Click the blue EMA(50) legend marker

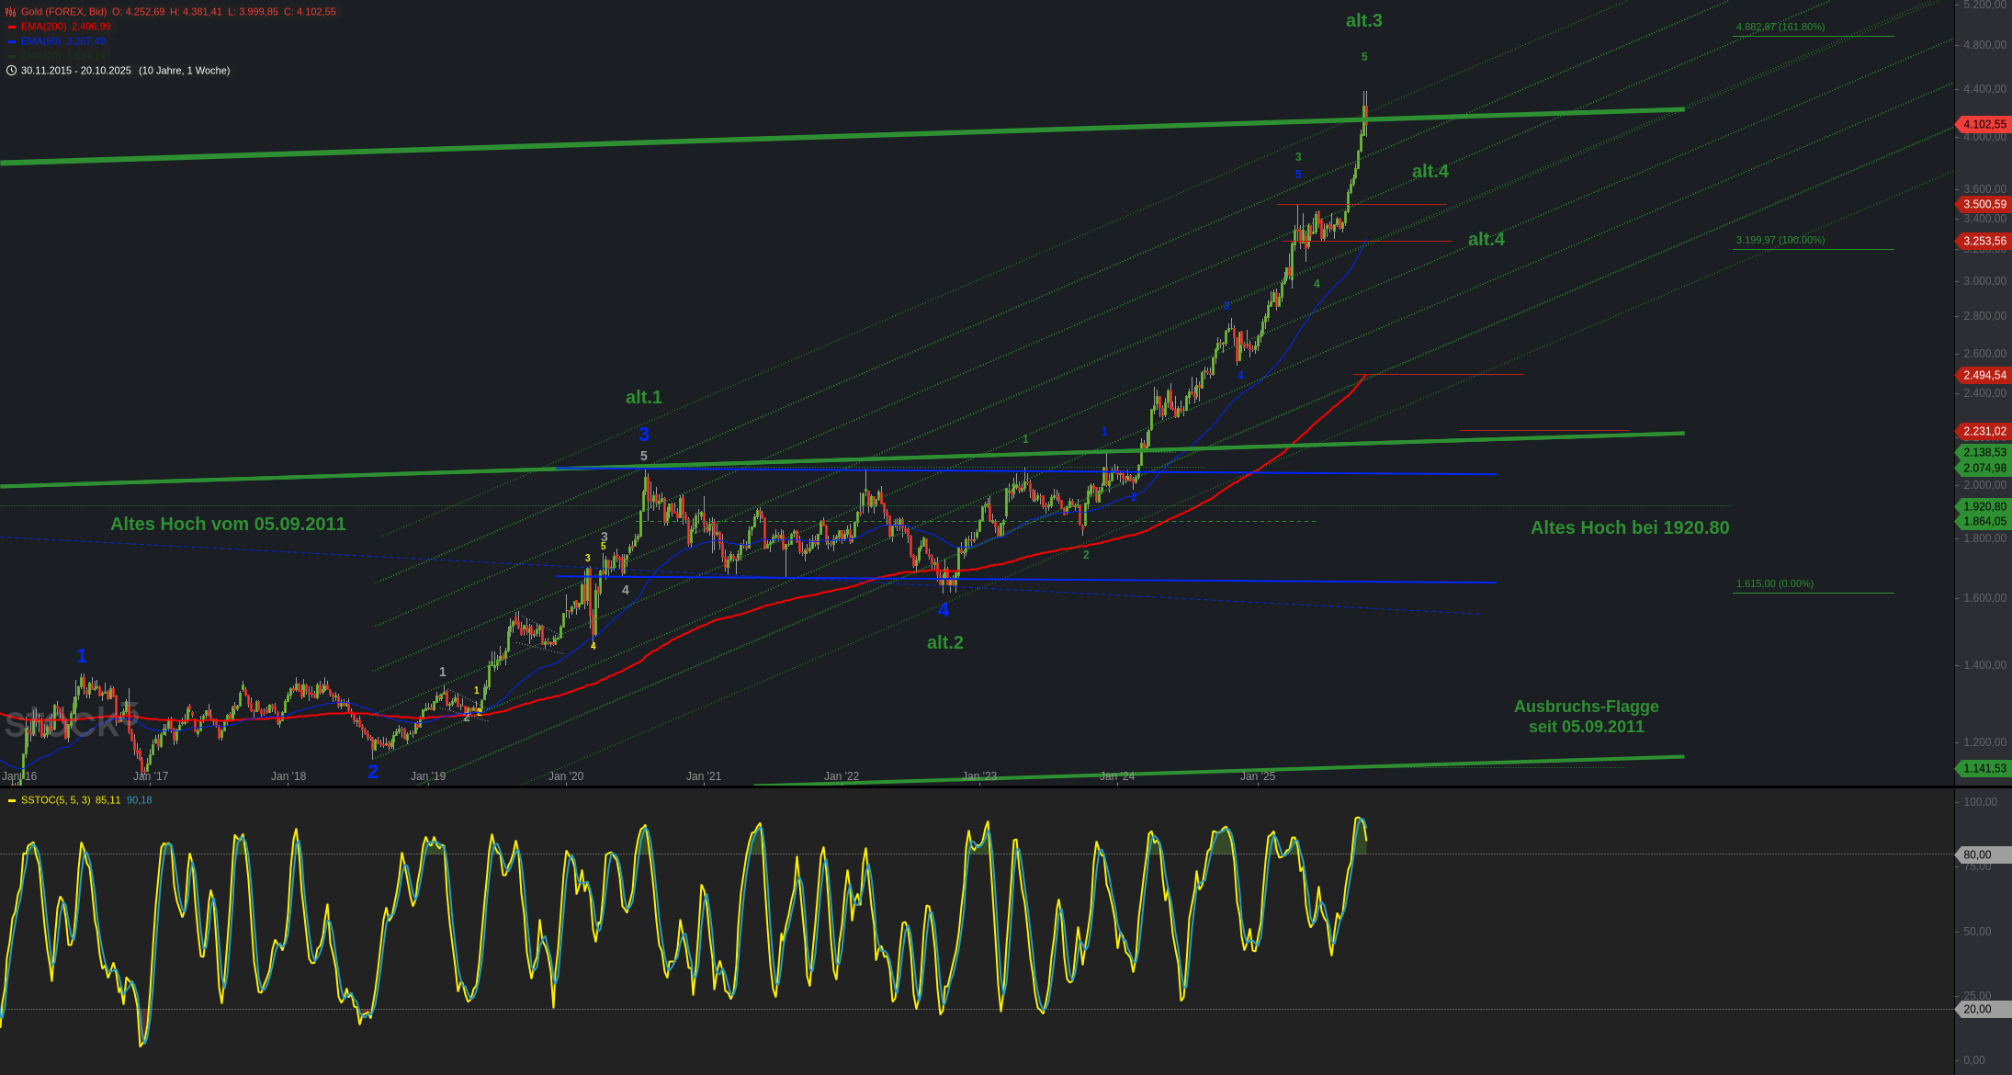point(12,41)
